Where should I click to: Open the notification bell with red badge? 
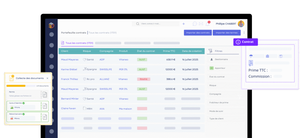tap(208, 24)
